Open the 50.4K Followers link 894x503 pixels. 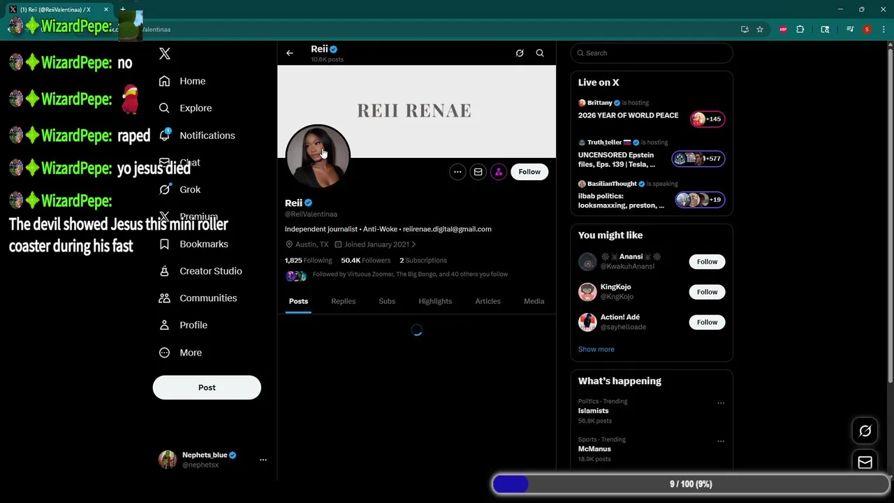tap(365, 261)
